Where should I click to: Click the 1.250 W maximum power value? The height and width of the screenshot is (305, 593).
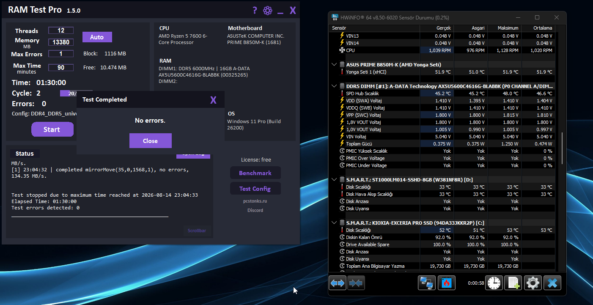pos(510,144)
